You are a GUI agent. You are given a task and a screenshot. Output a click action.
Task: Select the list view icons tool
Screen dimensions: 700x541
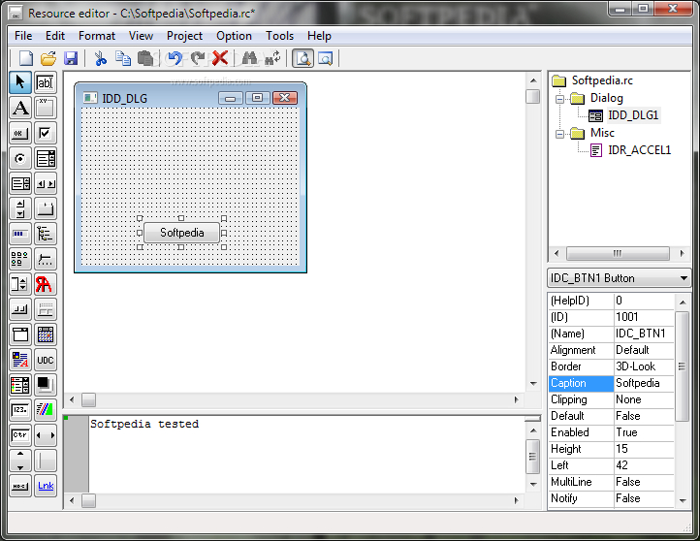click(x=20, y=259)
